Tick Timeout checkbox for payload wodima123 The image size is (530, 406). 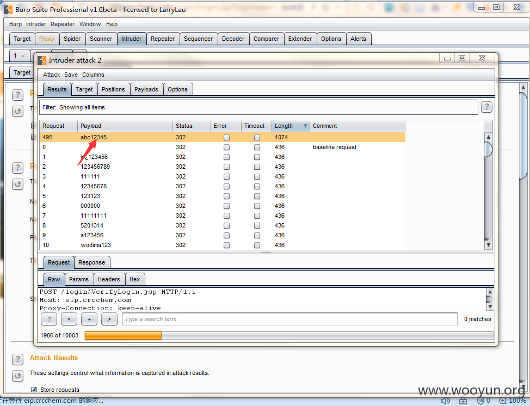click(257, 245)
